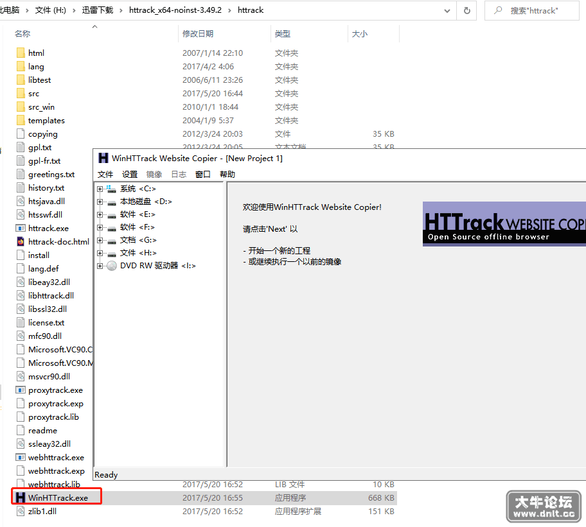Select the templates folder icon
This screenshot has height=527, width=586.
(x=21, y=120)
